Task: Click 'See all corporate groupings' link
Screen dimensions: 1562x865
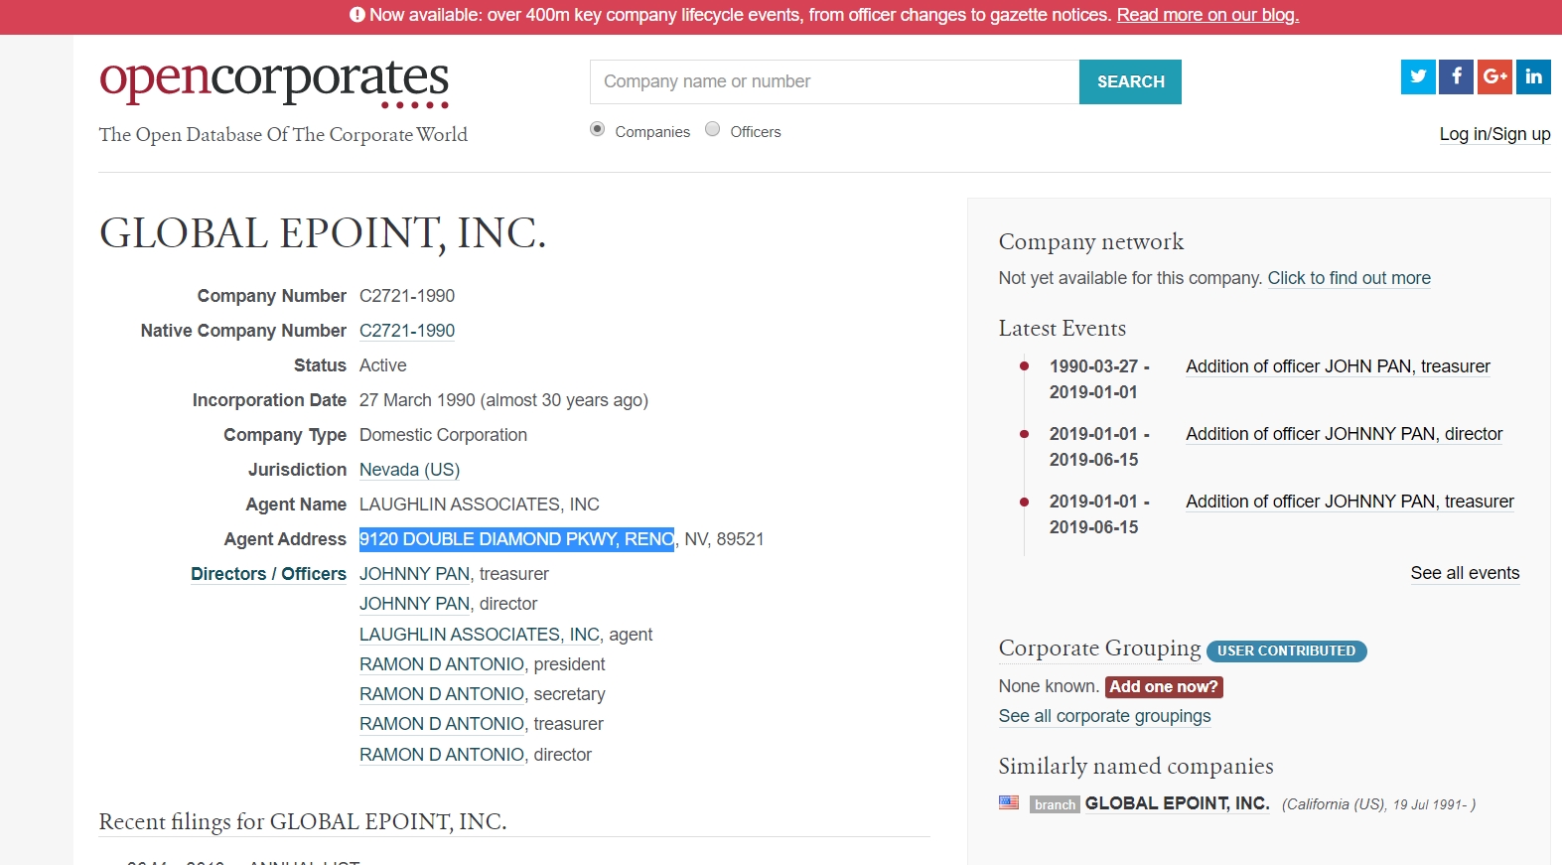Action: coord(1104,716)
